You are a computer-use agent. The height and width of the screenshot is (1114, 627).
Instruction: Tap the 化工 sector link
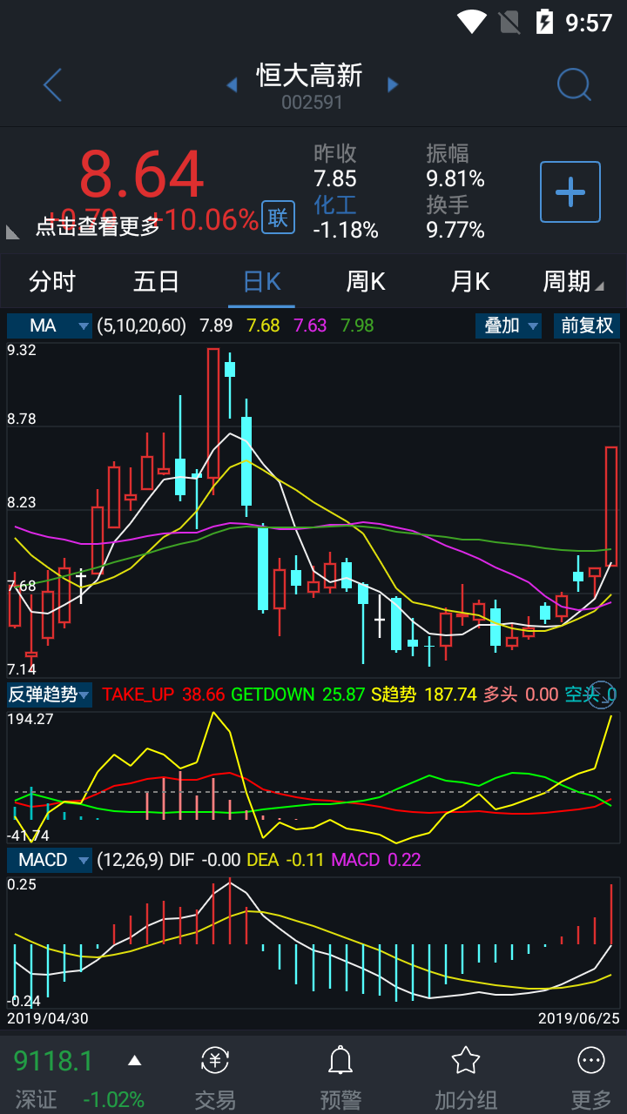[335, 205]
